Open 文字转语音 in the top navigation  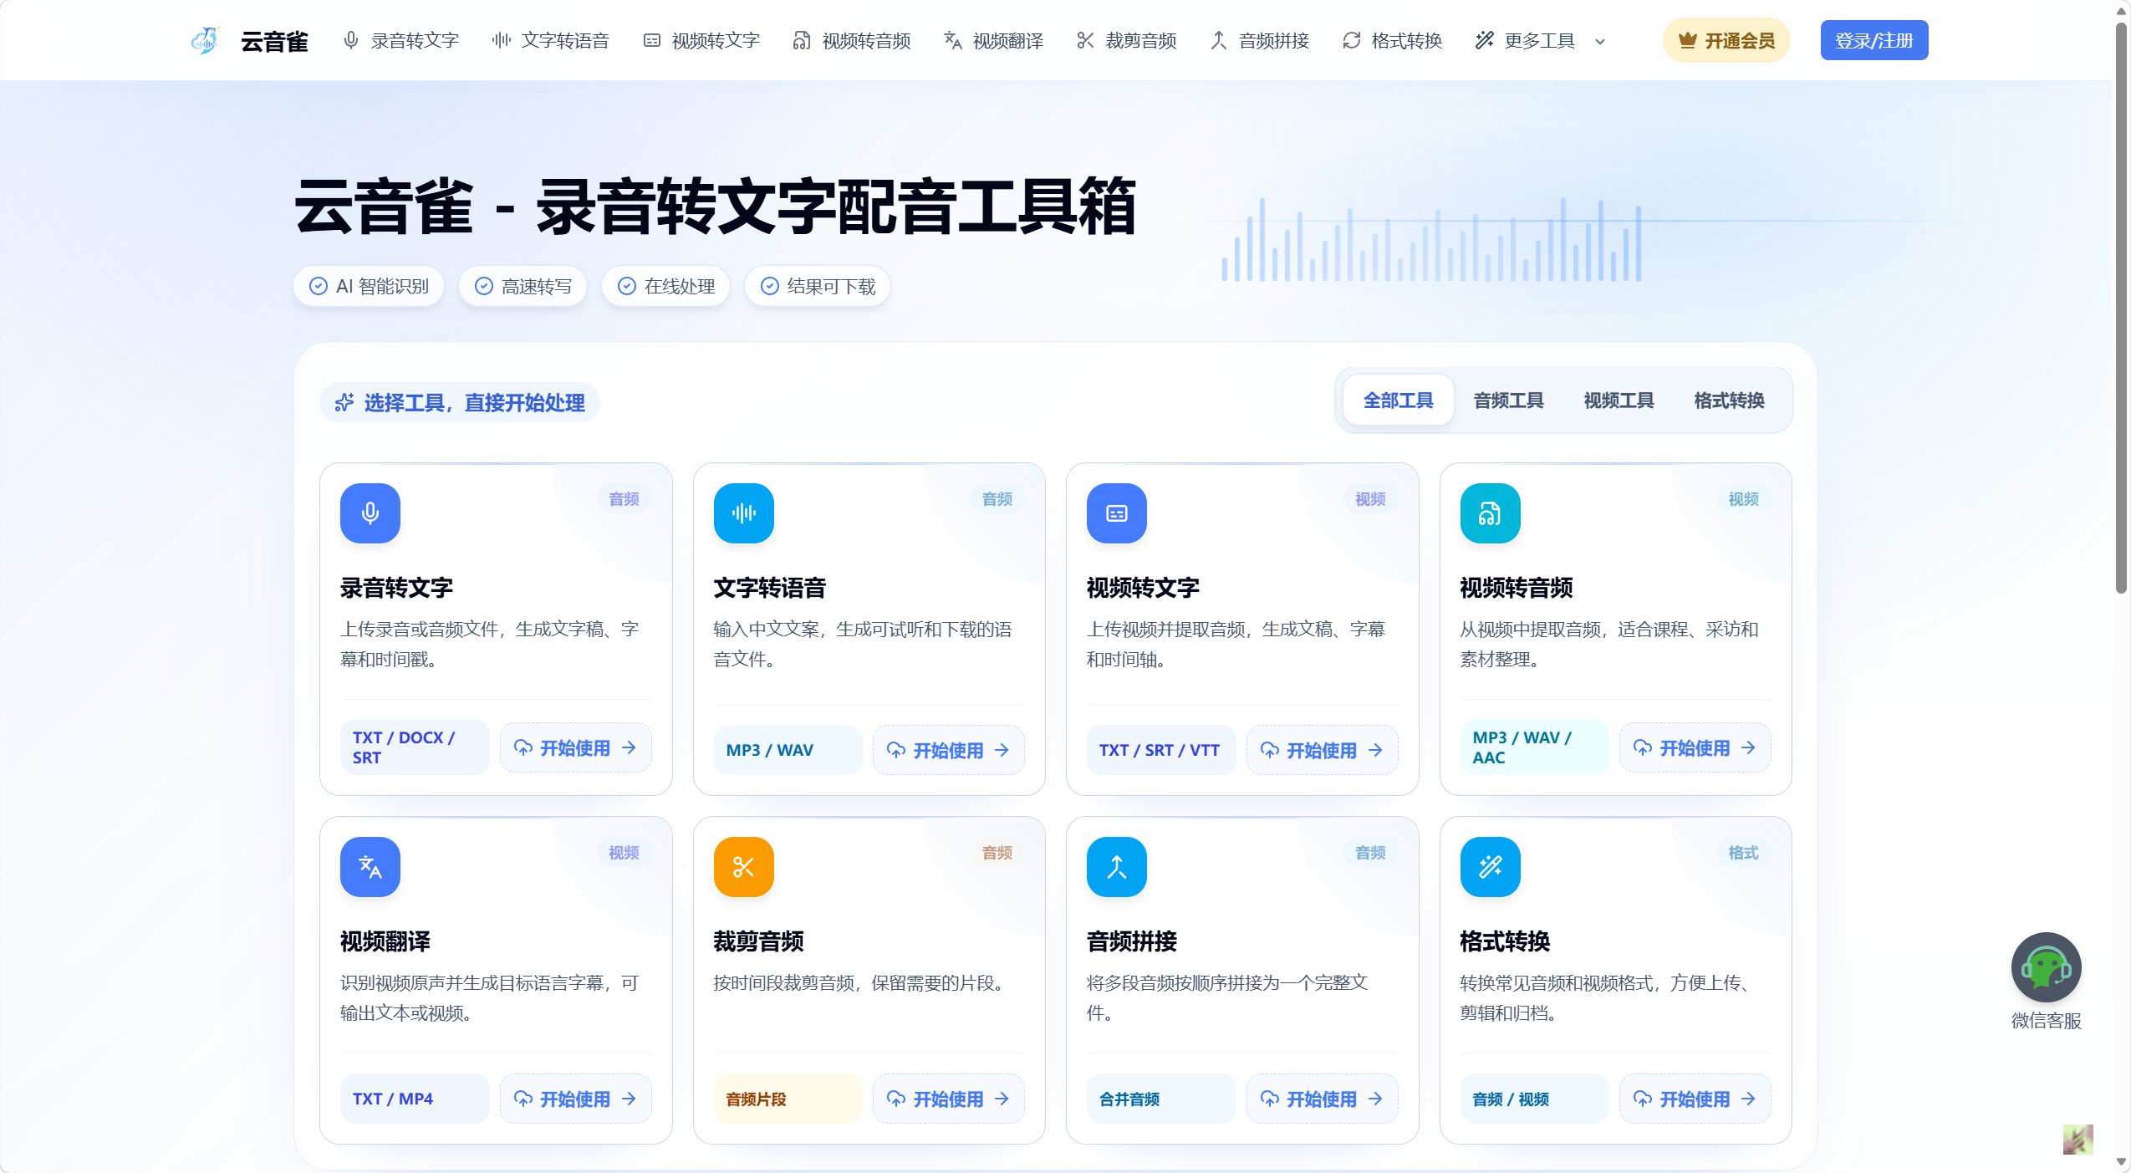point(551,40)
